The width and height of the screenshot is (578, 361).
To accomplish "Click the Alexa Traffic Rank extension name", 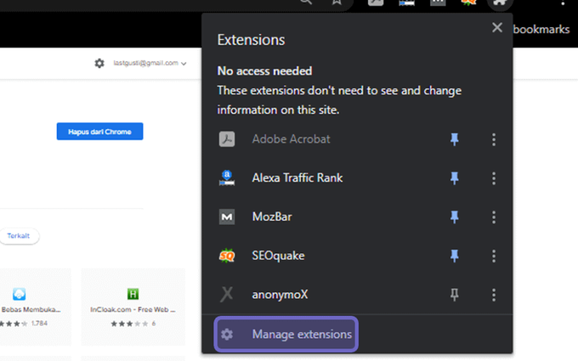I will [x=297, y=178].
